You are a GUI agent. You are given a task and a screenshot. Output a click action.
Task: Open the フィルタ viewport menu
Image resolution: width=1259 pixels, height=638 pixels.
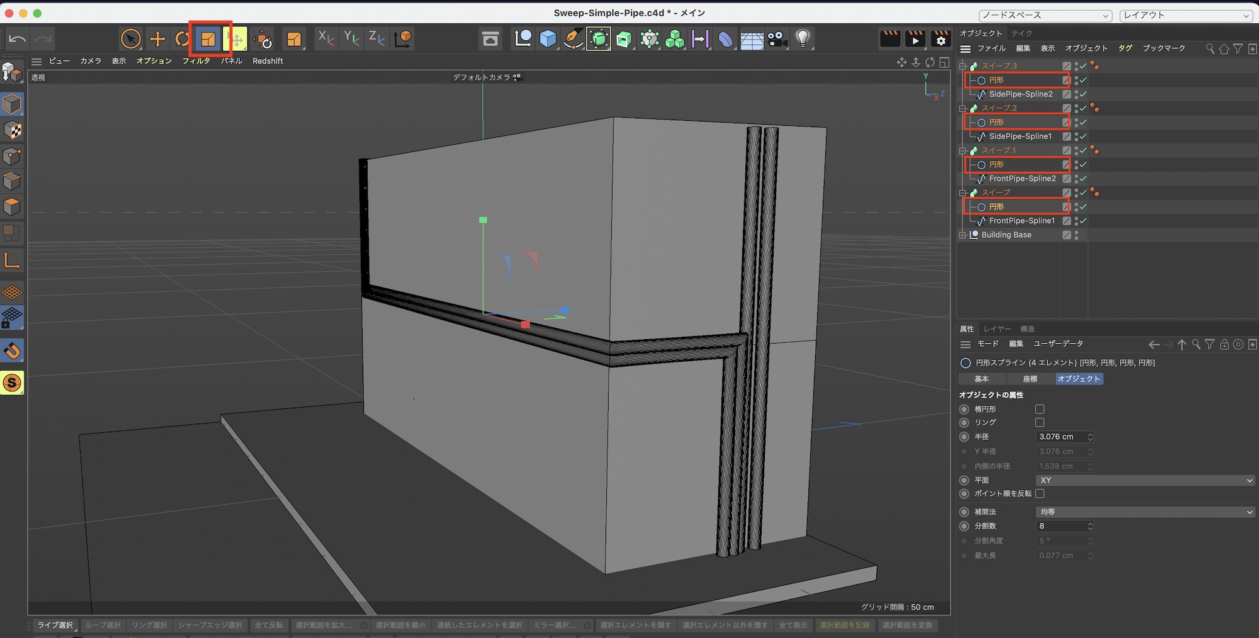tap(196, 61)
